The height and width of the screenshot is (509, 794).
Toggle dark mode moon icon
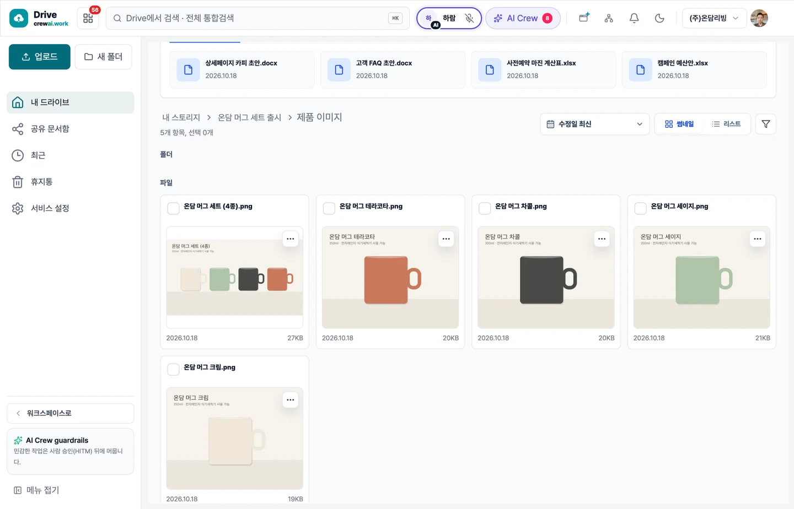659,18
